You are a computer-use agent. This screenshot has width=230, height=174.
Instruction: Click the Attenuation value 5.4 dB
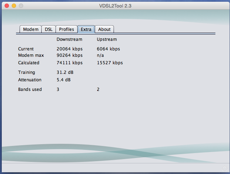[63, 80]
